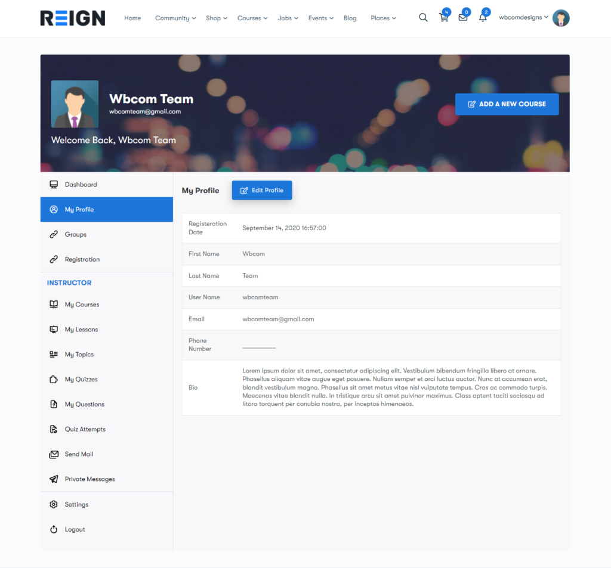Click the Email value in profile table
The height and width of the screenshot is (568, 611).
coord(278,319)
